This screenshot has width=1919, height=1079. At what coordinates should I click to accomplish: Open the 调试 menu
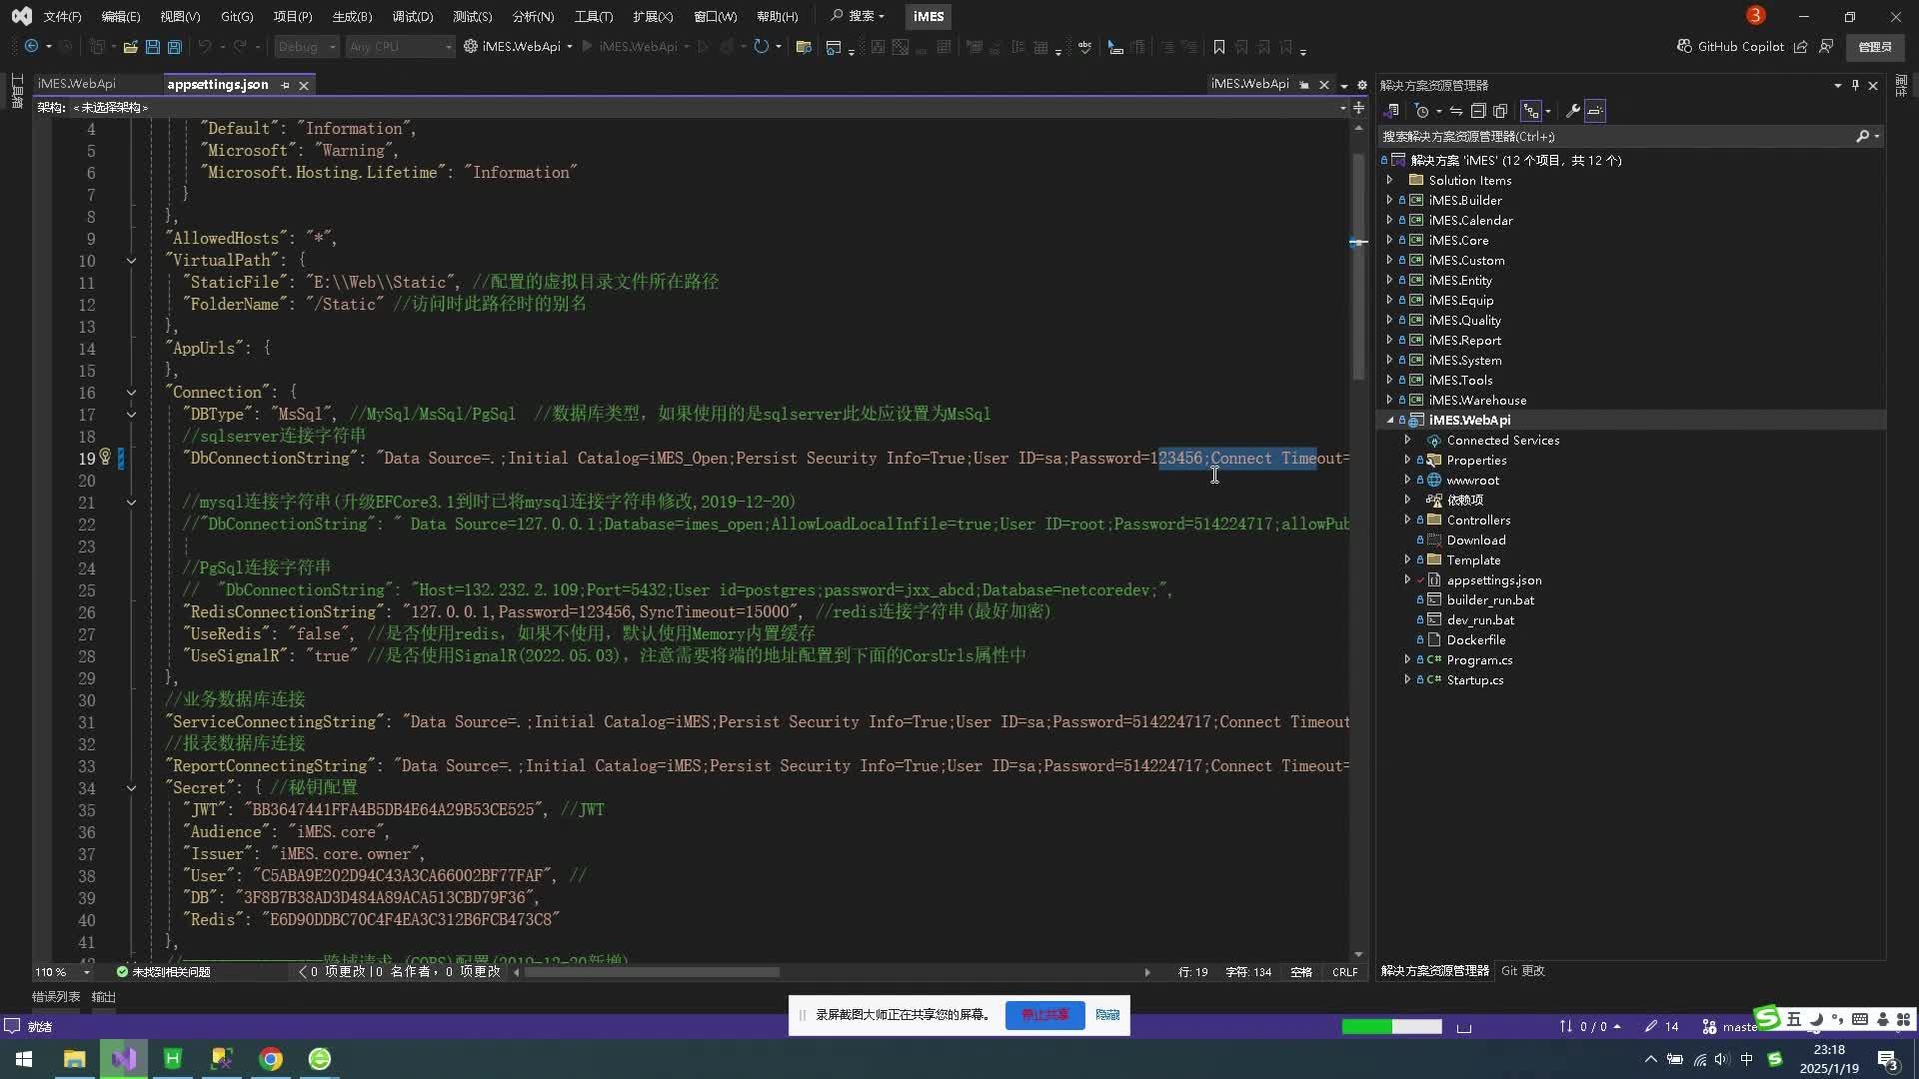[412, 16]
